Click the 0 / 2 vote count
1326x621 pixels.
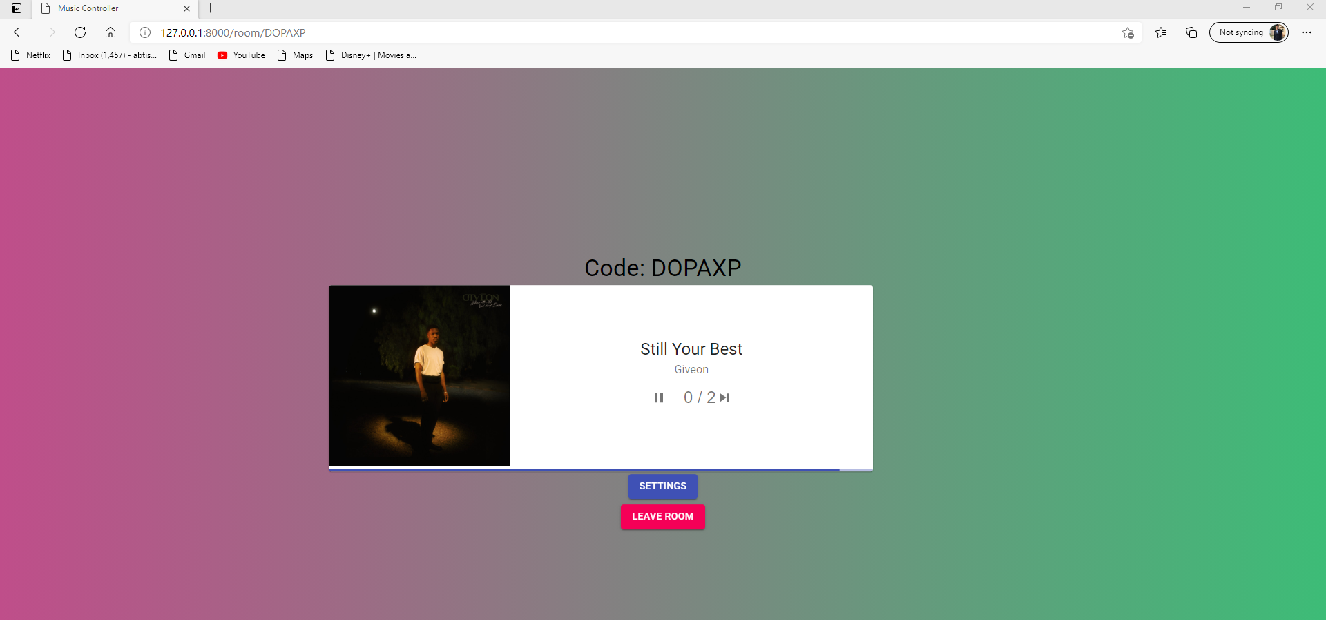click(700, 397)
